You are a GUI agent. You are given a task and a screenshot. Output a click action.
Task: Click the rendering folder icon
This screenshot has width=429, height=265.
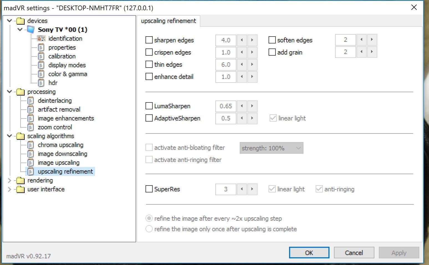pyautogui.click(x=20, y=181)
